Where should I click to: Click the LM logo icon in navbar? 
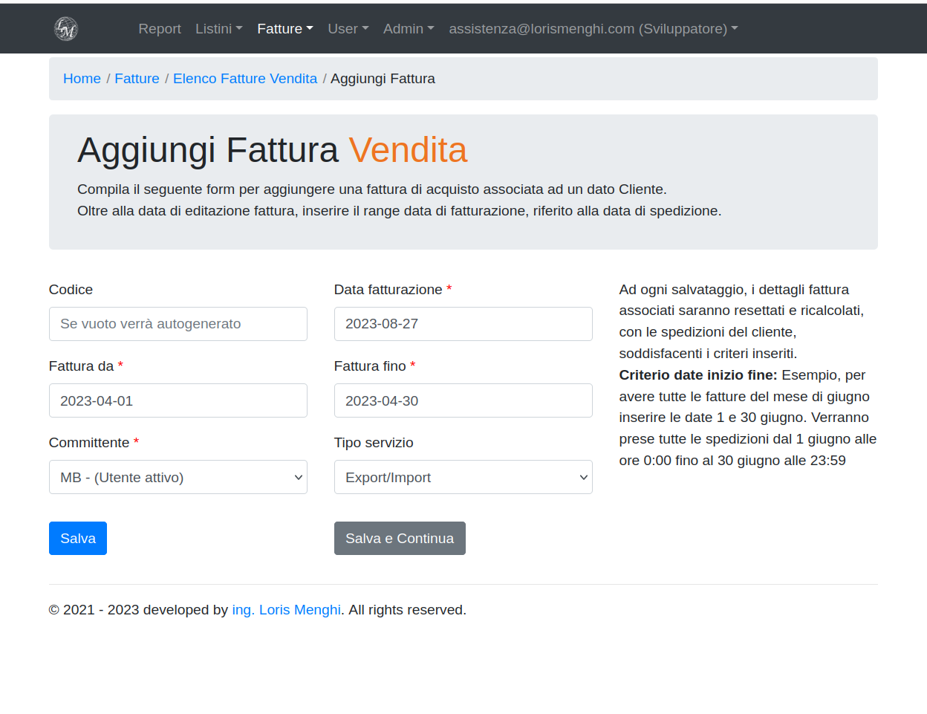click(66, 29)
